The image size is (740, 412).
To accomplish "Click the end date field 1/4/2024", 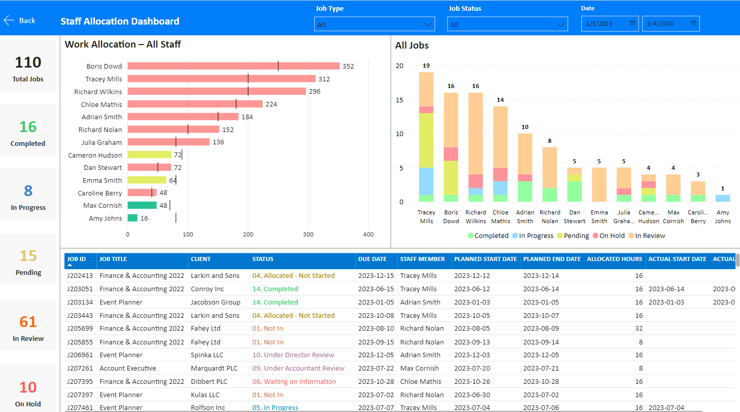I will (671, 24).
